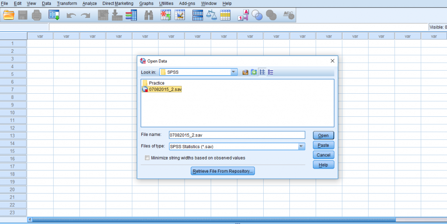
Task: Open the Analyze menu
Action: (x=89, y=3)
